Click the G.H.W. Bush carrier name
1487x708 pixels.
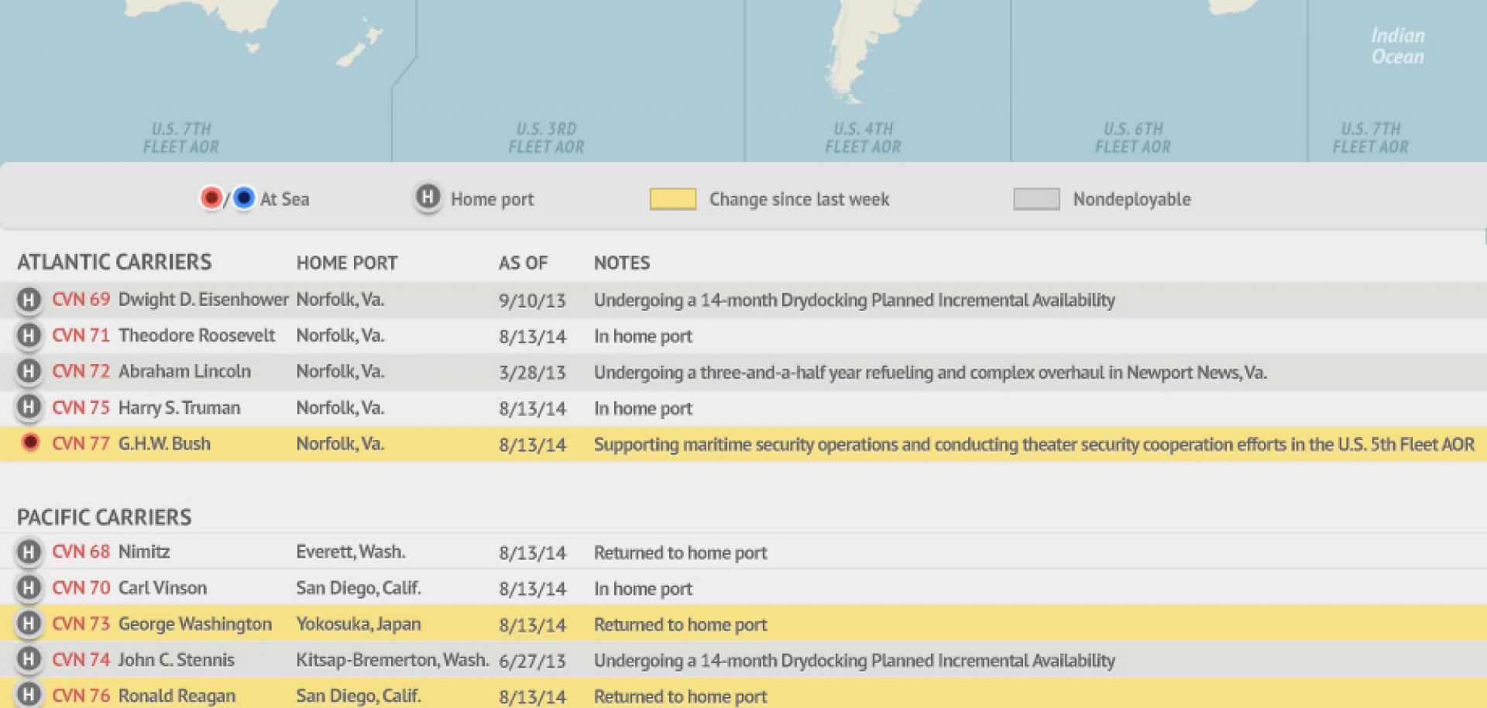pyautogui.click(x=164, y=444)
